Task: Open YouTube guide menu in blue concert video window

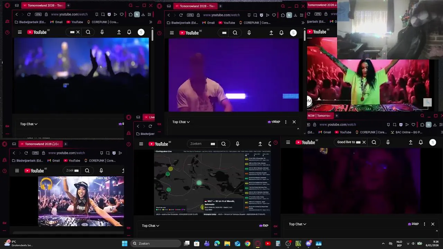Action: point(20,32)
